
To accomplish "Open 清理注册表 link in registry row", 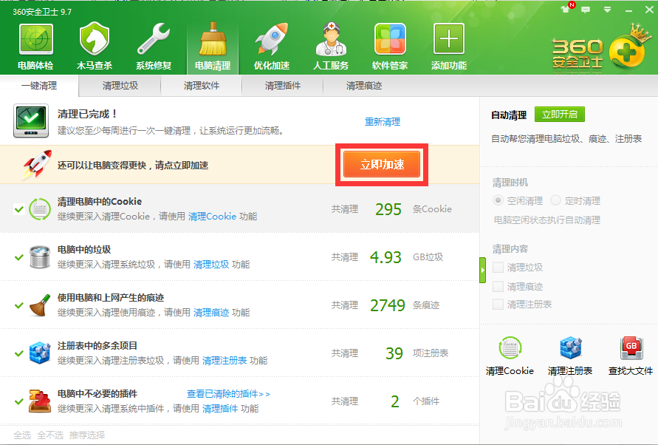I will tap(225, 361).
